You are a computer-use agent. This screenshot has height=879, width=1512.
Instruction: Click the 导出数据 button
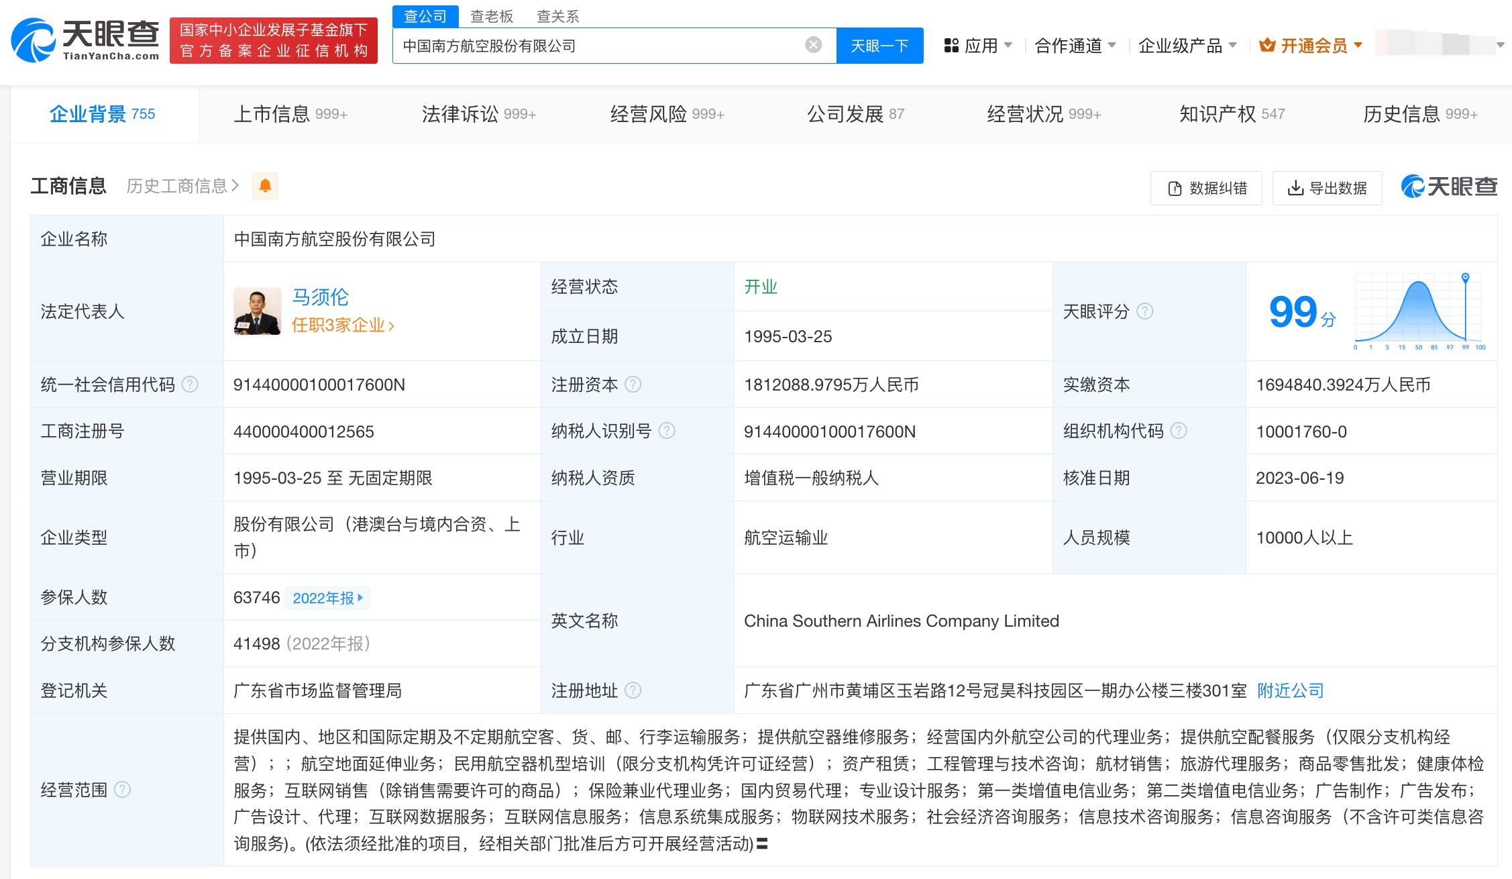pos(1327,188)
